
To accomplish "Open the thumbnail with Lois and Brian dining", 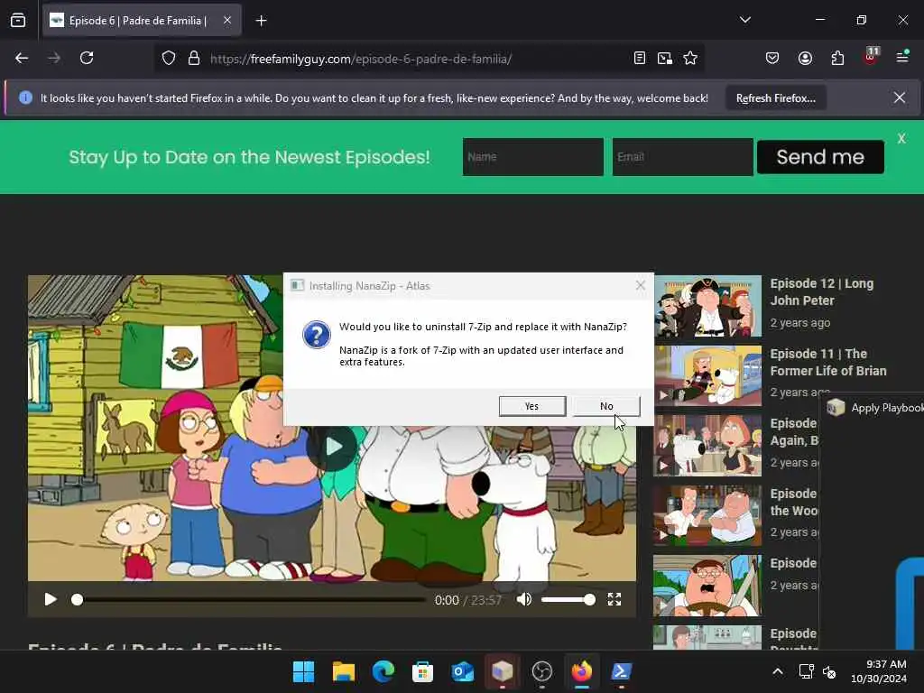I will pos(707,446).
